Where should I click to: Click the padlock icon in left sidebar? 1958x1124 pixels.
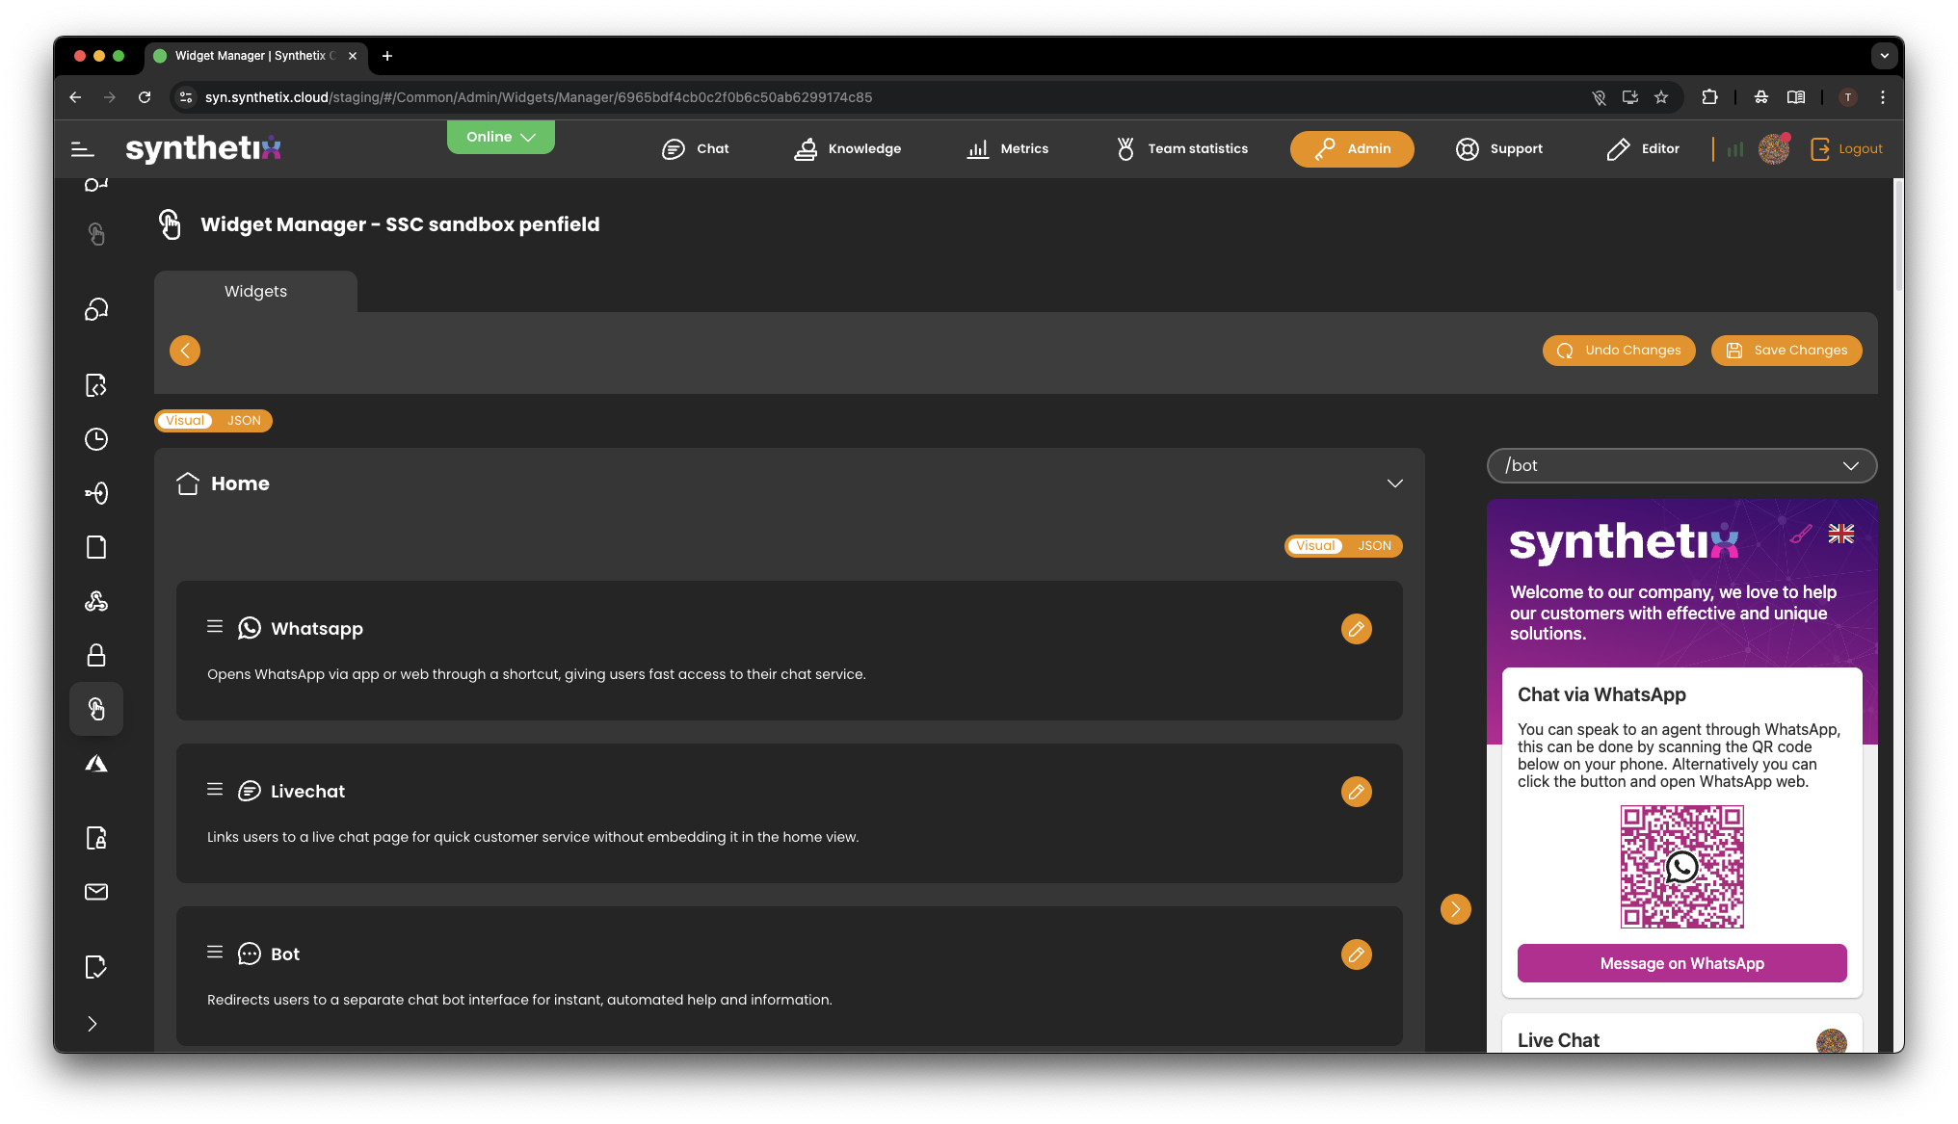click(96, 656)
